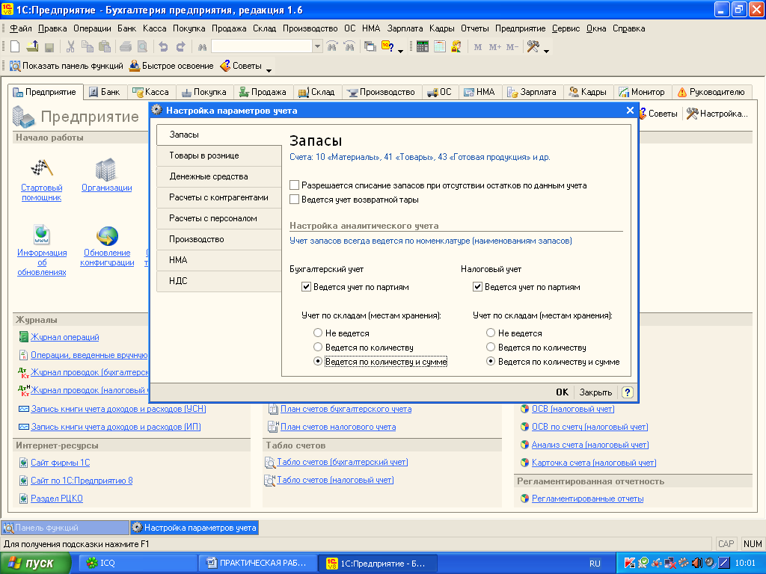
Task: Click the RU language indicator
Action: pos(595,564)
